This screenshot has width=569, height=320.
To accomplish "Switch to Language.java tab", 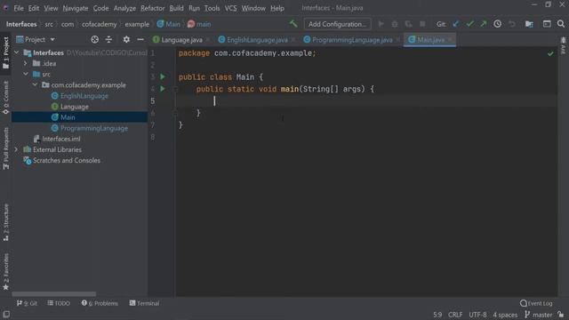I will pos(181,40).
